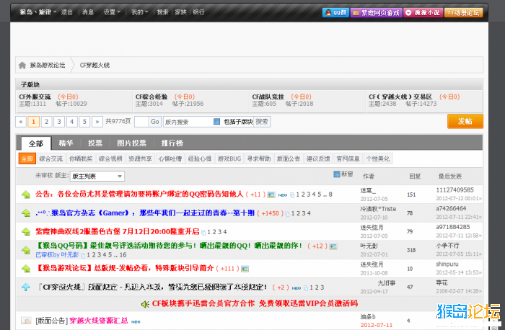Open 家族 in the top navigation

(180, 12)
